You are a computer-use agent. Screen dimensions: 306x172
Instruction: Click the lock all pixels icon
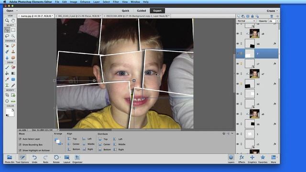tap(252, 16)
